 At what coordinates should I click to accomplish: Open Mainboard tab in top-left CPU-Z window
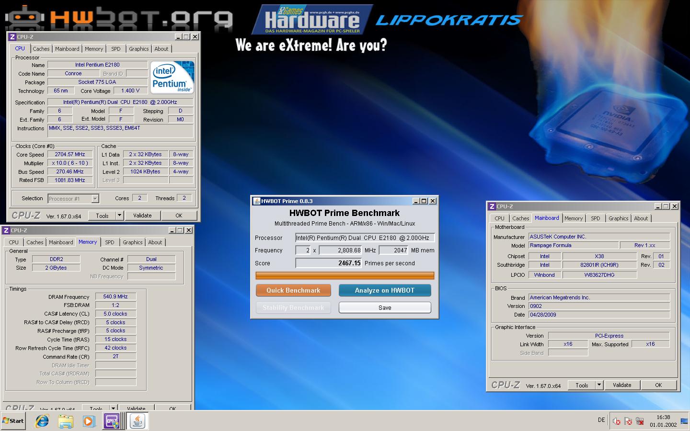tap(67, 49)
